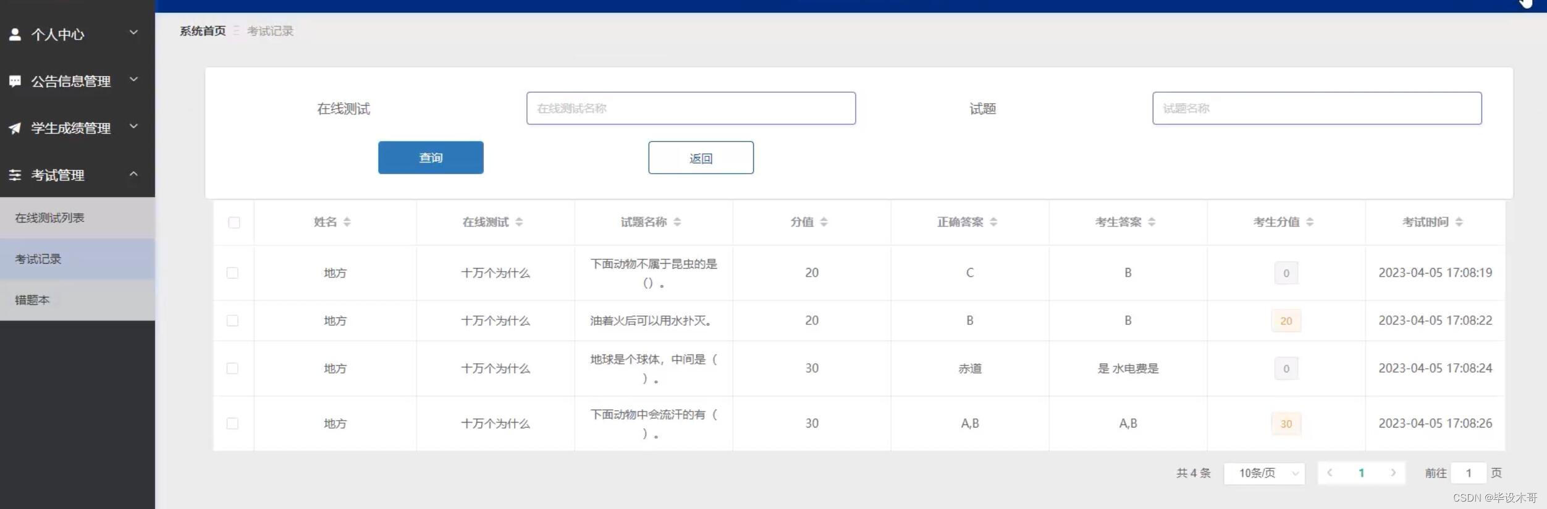Click the 前往 page jump input
Image resolution: width=1547 pixels, height=509 pixels.
pyautogui.click(x=1469, y=473)
